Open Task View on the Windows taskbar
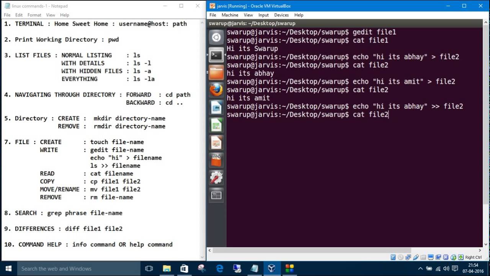Image resolution: width=490 pixels, height=276 pixels. tap(149, 268)
